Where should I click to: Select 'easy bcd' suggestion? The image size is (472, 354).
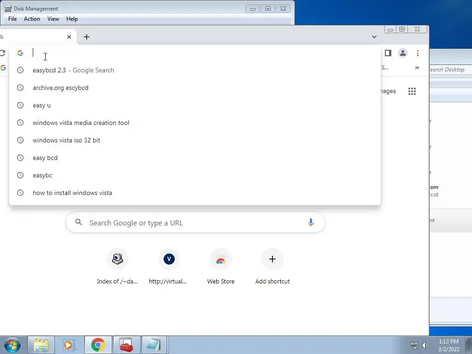coord(195,158)
